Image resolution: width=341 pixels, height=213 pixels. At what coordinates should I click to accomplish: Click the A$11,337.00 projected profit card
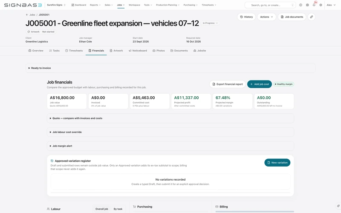[191, 101]
